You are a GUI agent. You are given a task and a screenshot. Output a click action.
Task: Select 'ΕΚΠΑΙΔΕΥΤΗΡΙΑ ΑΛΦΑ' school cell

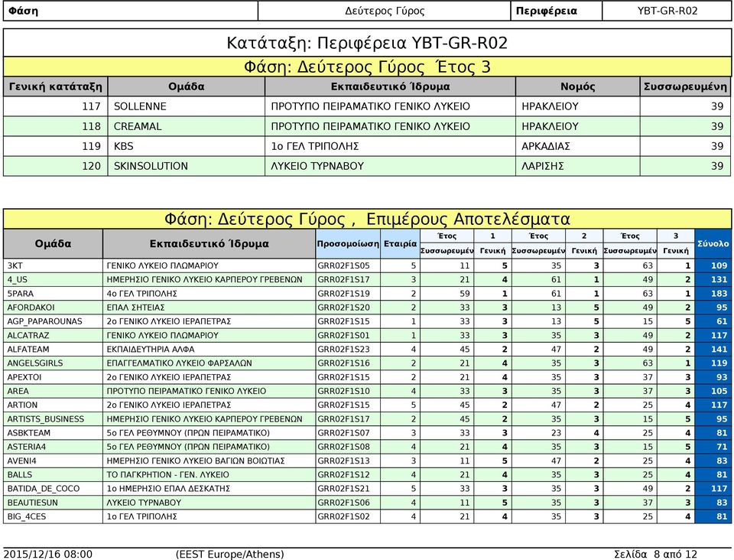[x=209, y=350]
